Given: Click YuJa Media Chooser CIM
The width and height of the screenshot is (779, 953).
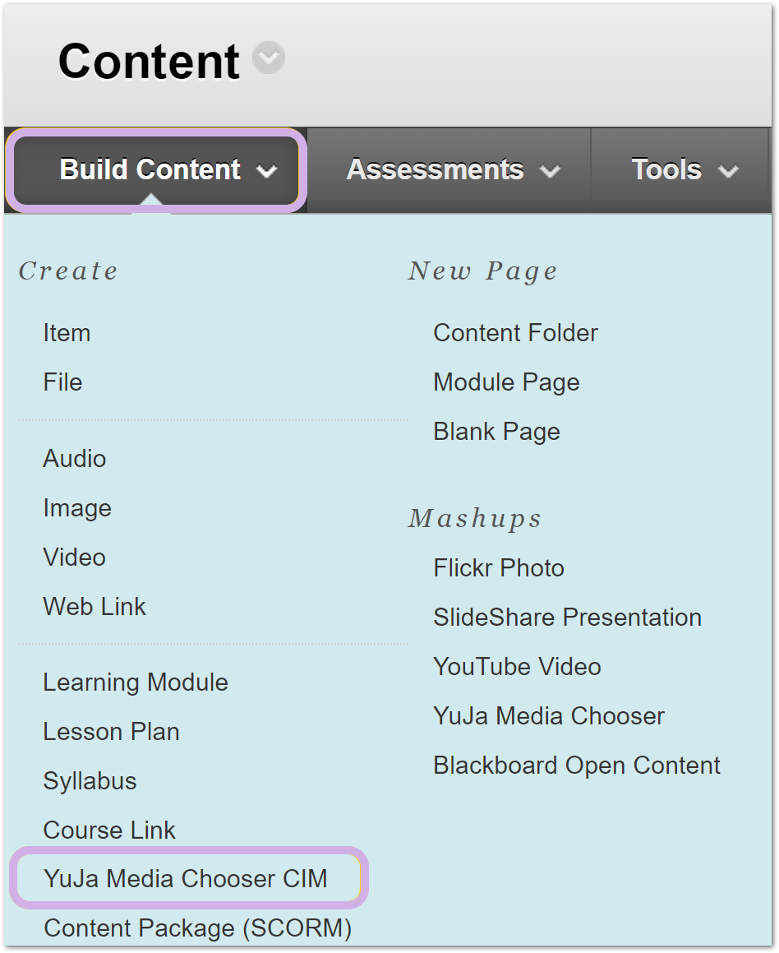Looking at the screenshot, I should (x=186, y=879).
